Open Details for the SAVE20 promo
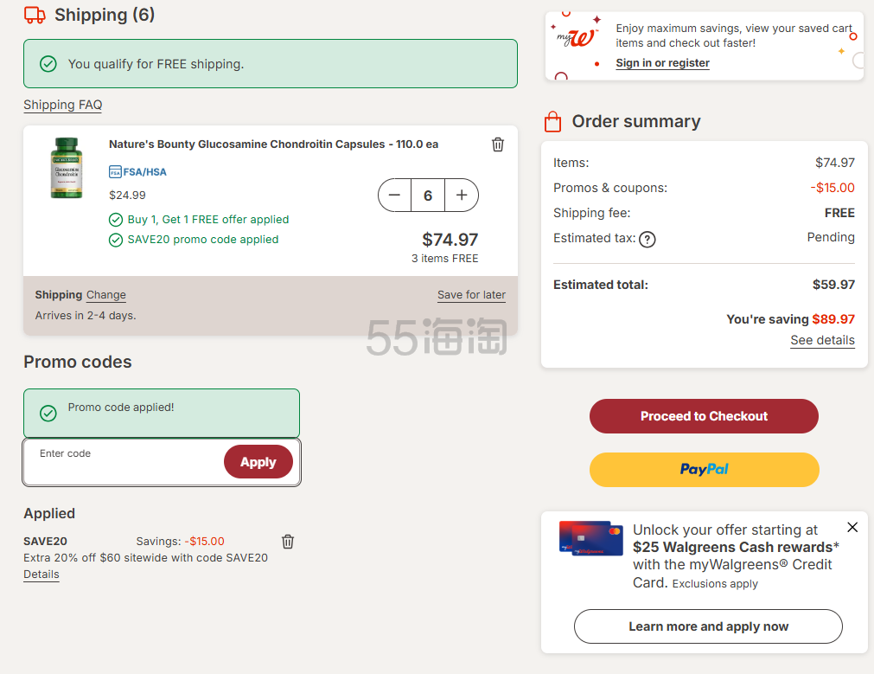This screenshot has height=674, width=874. click(41, 575)
